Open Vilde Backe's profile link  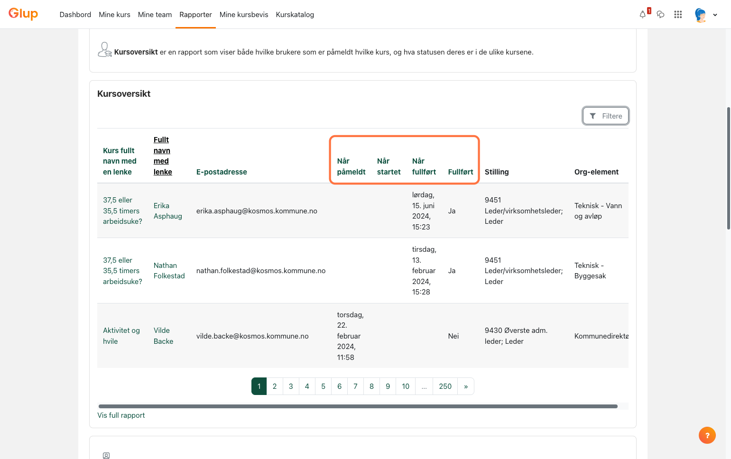(163, 336)
